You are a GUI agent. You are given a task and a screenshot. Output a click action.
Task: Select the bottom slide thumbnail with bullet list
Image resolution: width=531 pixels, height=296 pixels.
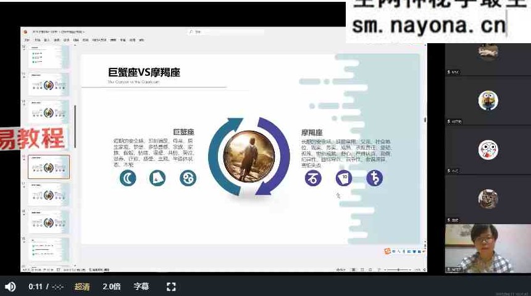(49, 249)
